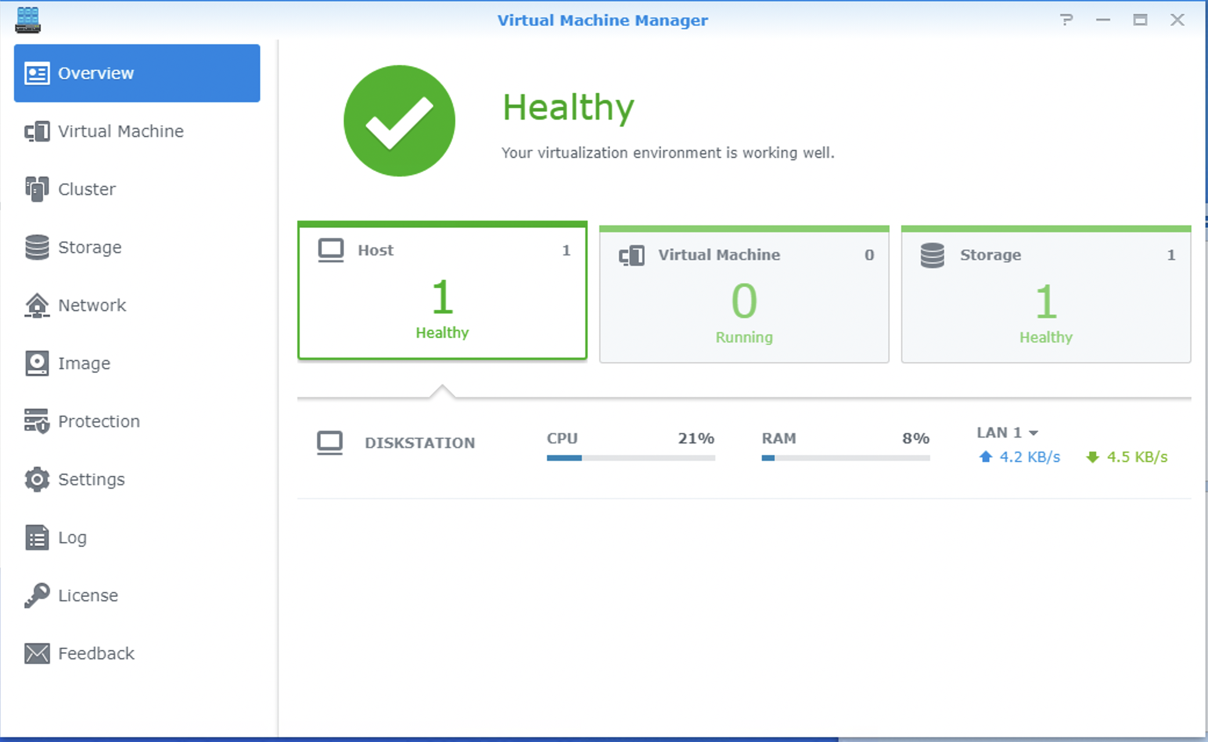The width and height of the screenshot is (1208, 742).
Task: Click the disk stack icon in Storage card
Action: coord(932,255)
